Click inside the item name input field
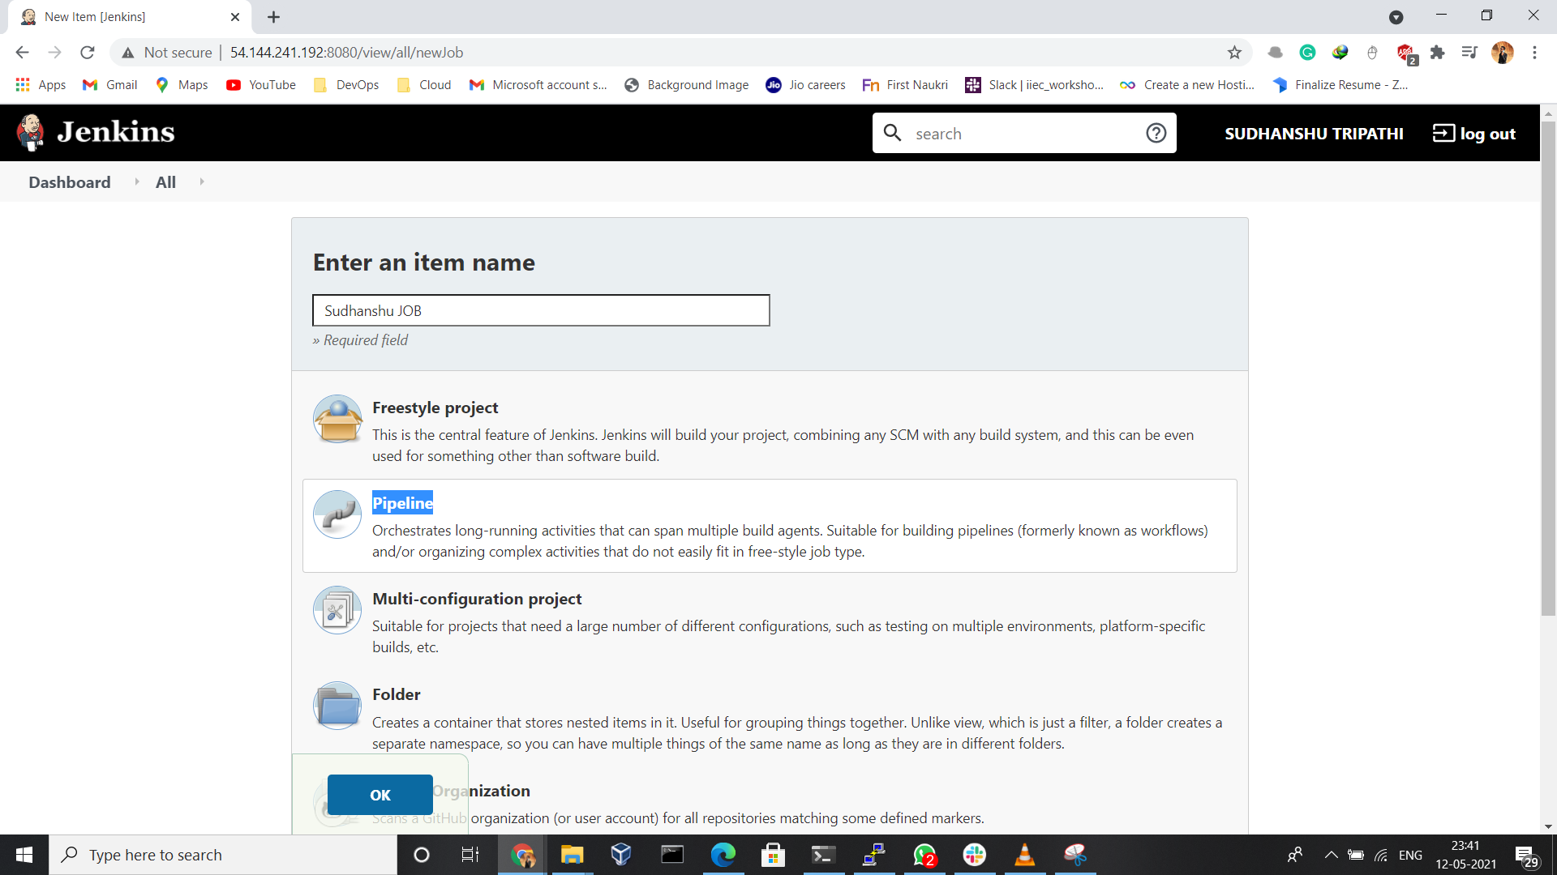The width and height of the screenshot is (1557, 875). [541, 310]
